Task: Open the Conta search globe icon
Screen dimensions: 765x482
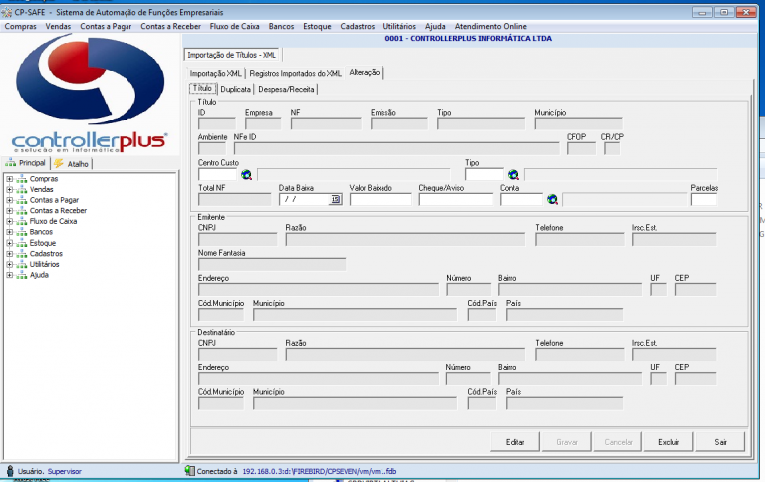Action: pyautogui.click(x=552, y=199)
